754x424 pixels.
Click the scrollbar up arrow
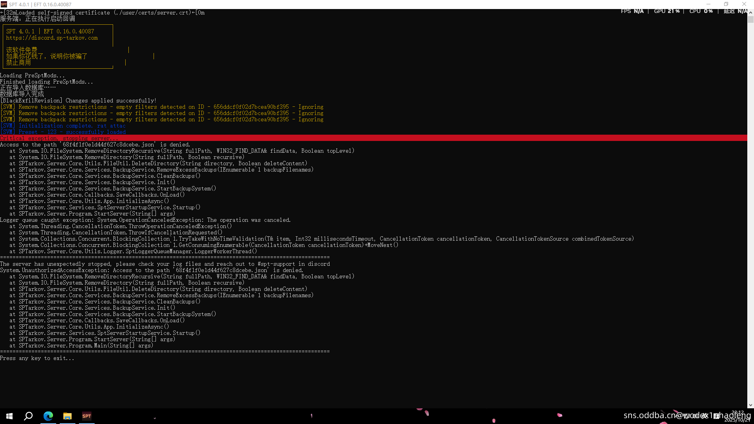[750, 13]
